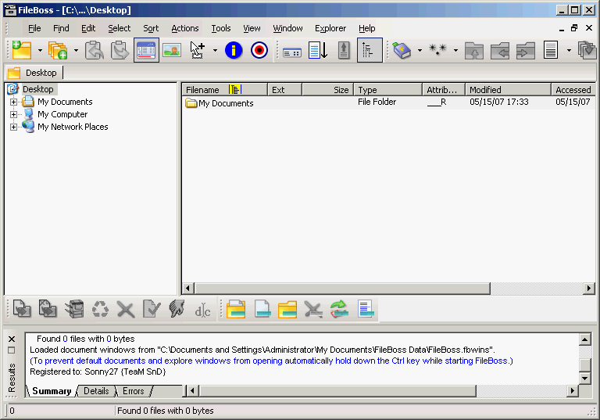
Task: Click the grey X delete icon
Action: pyautogui.click(x=126, y=309)
